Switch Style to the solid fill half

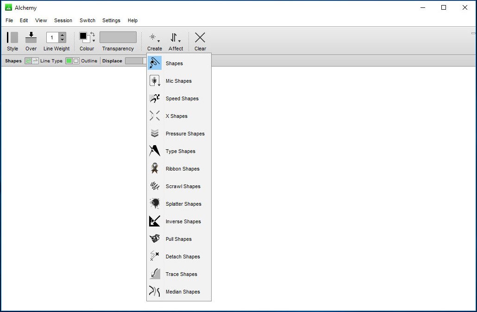14,37
